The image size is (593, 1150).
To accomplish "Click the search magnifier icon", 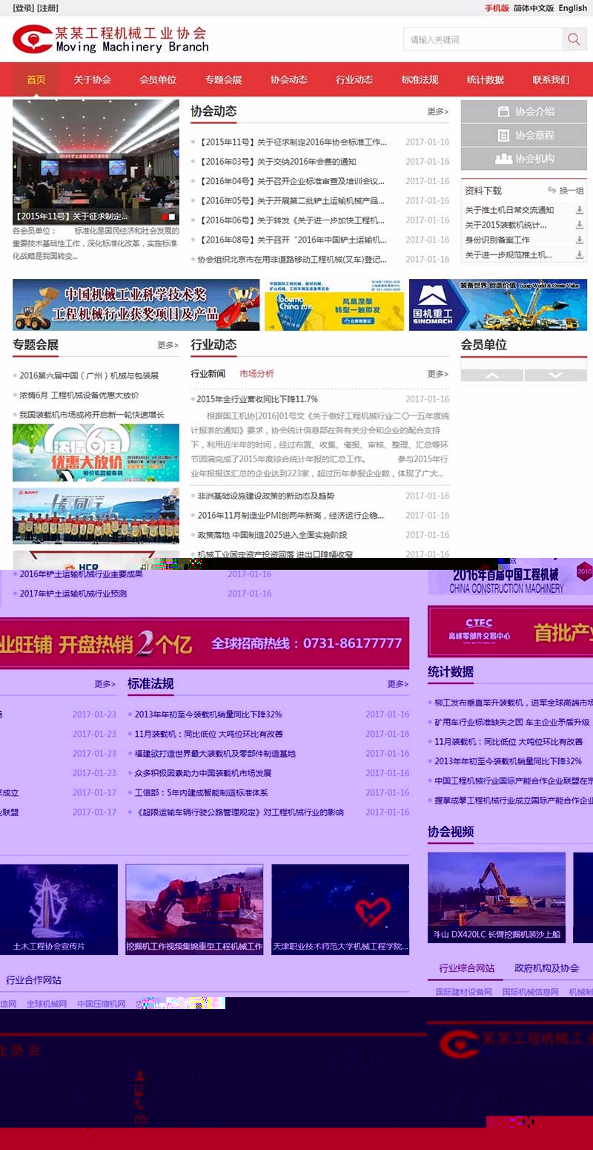I will (x=573, y=39).
